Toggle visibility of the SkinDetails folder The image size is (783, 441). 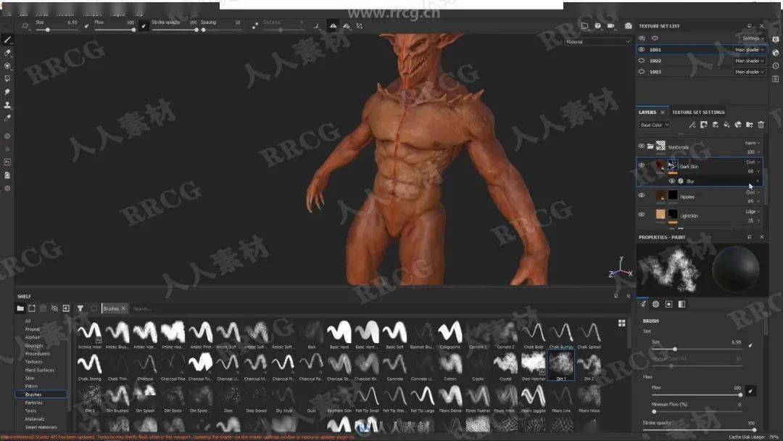click(x=641, y=146)
